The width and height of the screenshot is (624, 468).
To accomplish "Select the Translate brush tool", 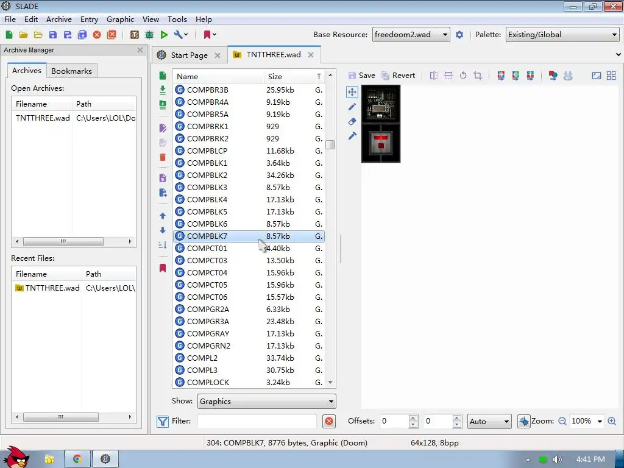I will click(x=352, y=136).
